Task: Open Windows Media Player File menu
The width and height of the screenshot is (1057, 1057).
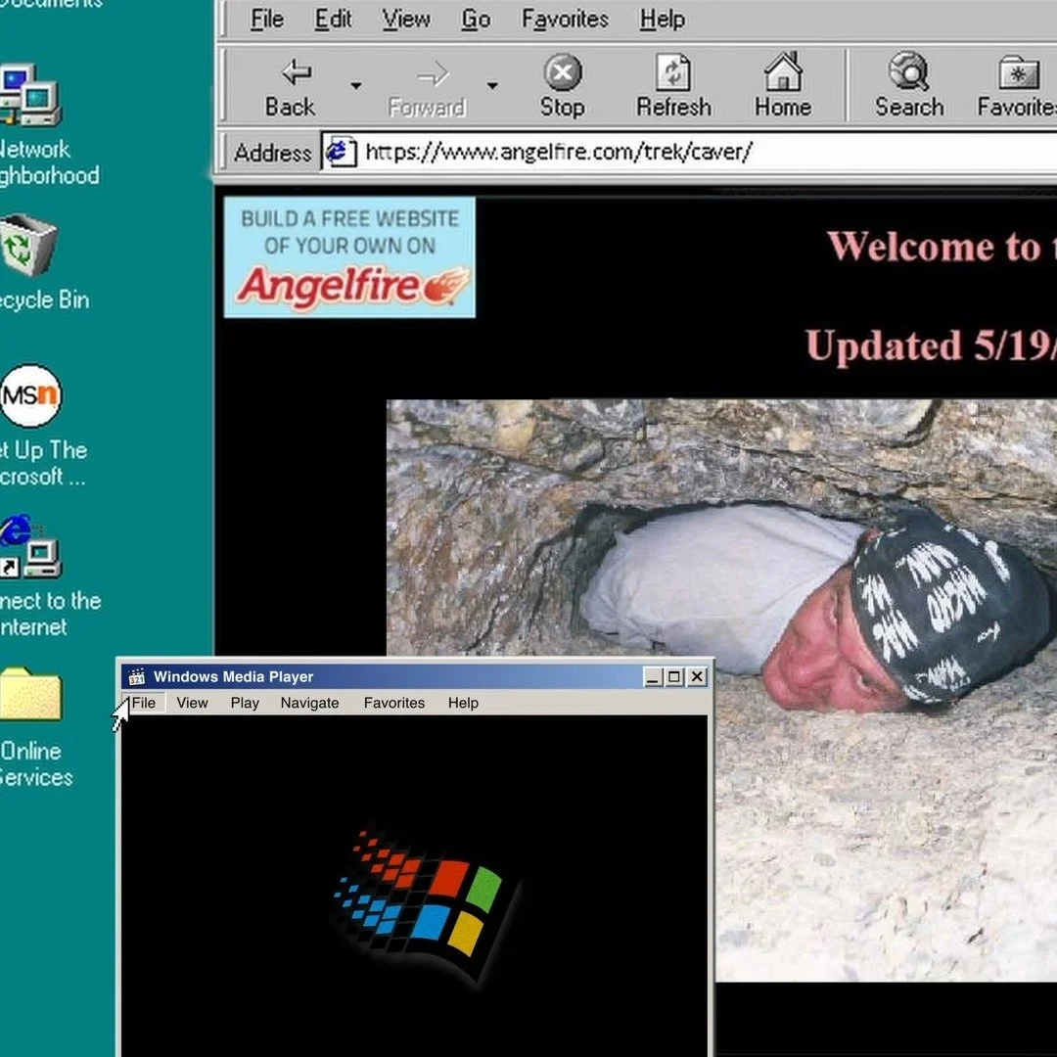Action: (x=144, y=703)
